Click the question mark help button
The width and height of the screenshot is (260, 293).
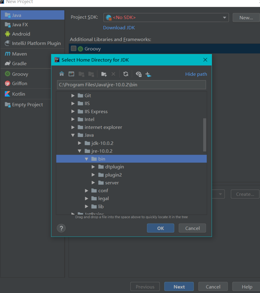[x=61, y=228]
